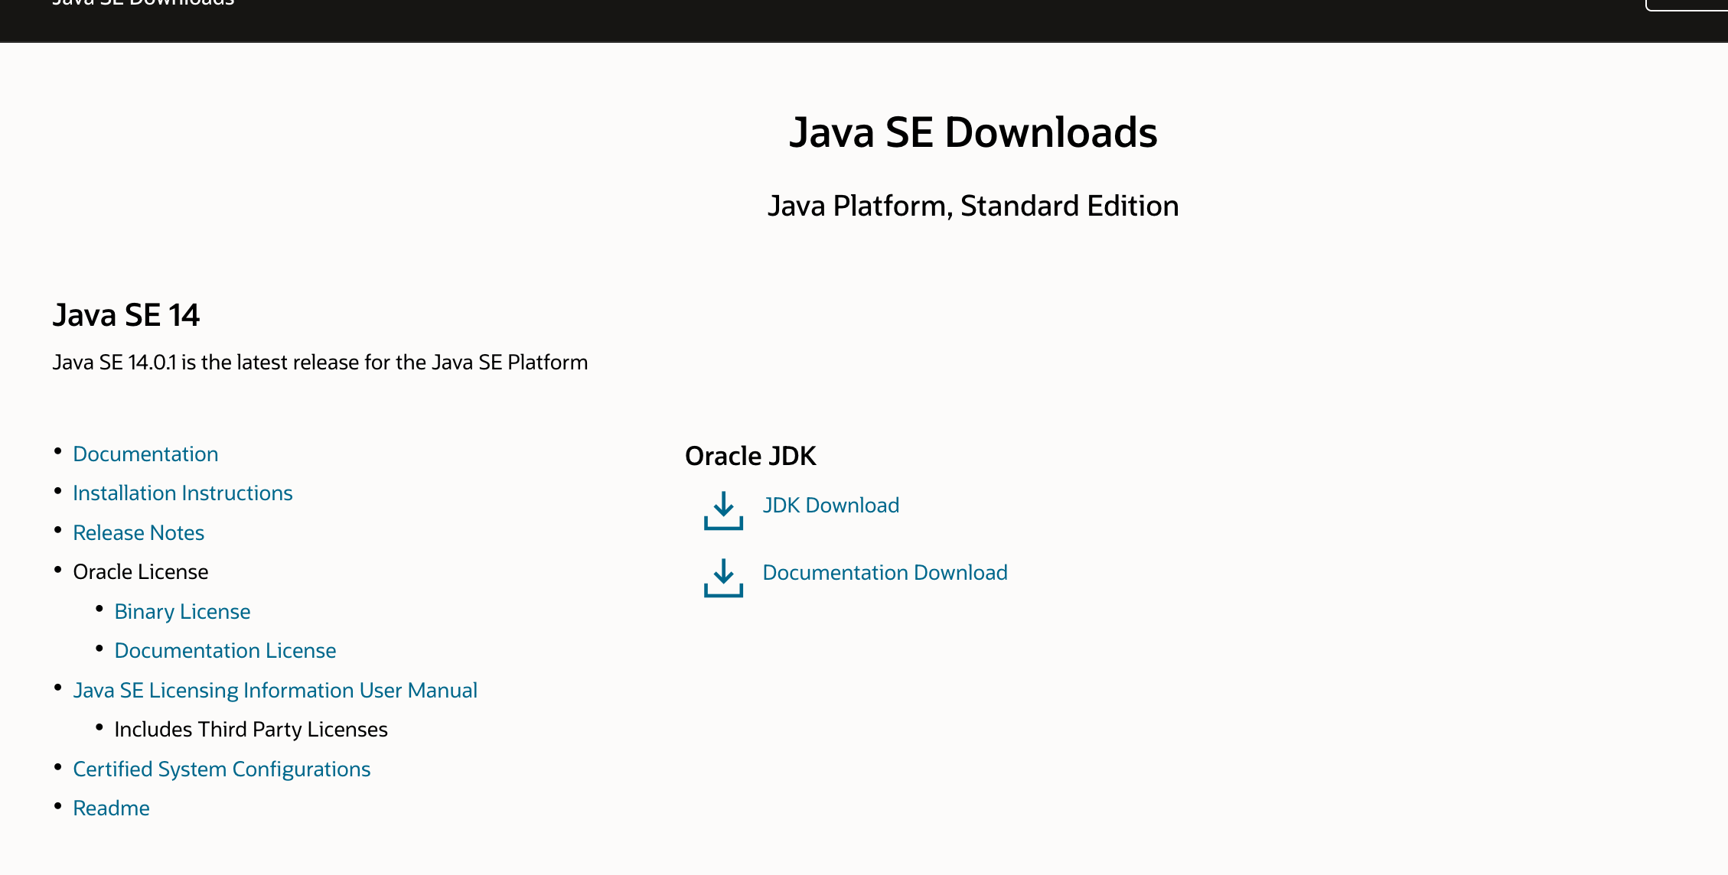Open the JDK Download link
Screen dimensions: 1728x875
tap(830, 506)
